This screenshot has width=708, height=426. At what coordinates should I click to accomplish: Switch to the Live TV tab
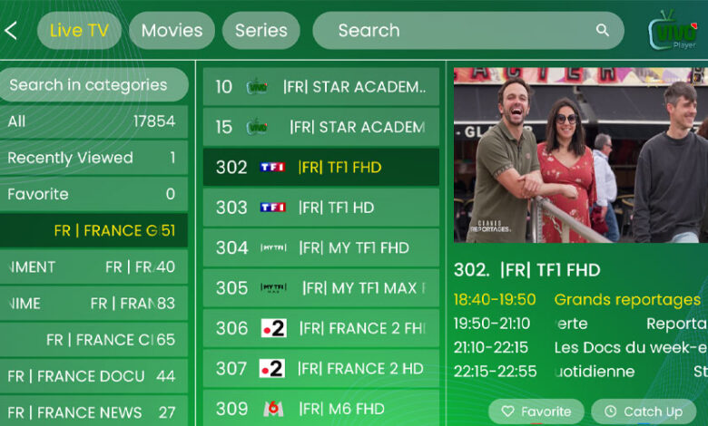tap(79, 31)
